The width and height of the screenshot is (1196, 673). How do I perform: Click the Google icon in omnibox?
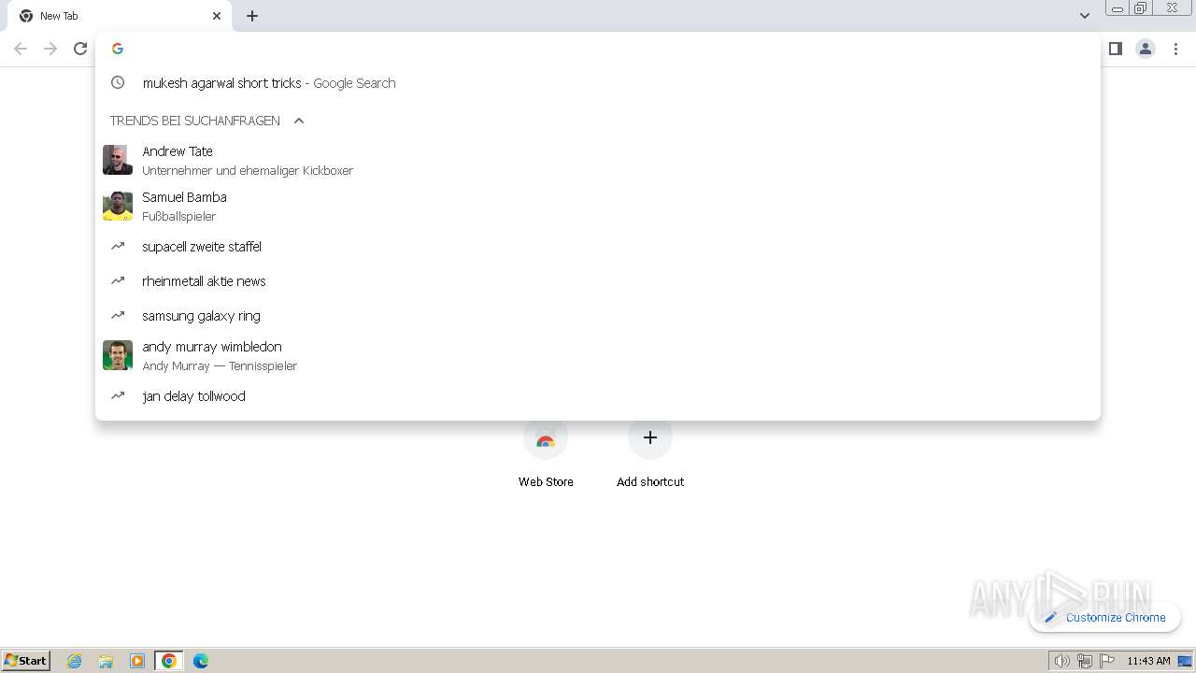(x=118, y=49)
